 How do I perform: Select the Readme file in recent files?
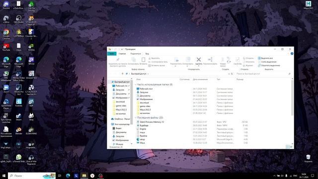coord(142,136)
